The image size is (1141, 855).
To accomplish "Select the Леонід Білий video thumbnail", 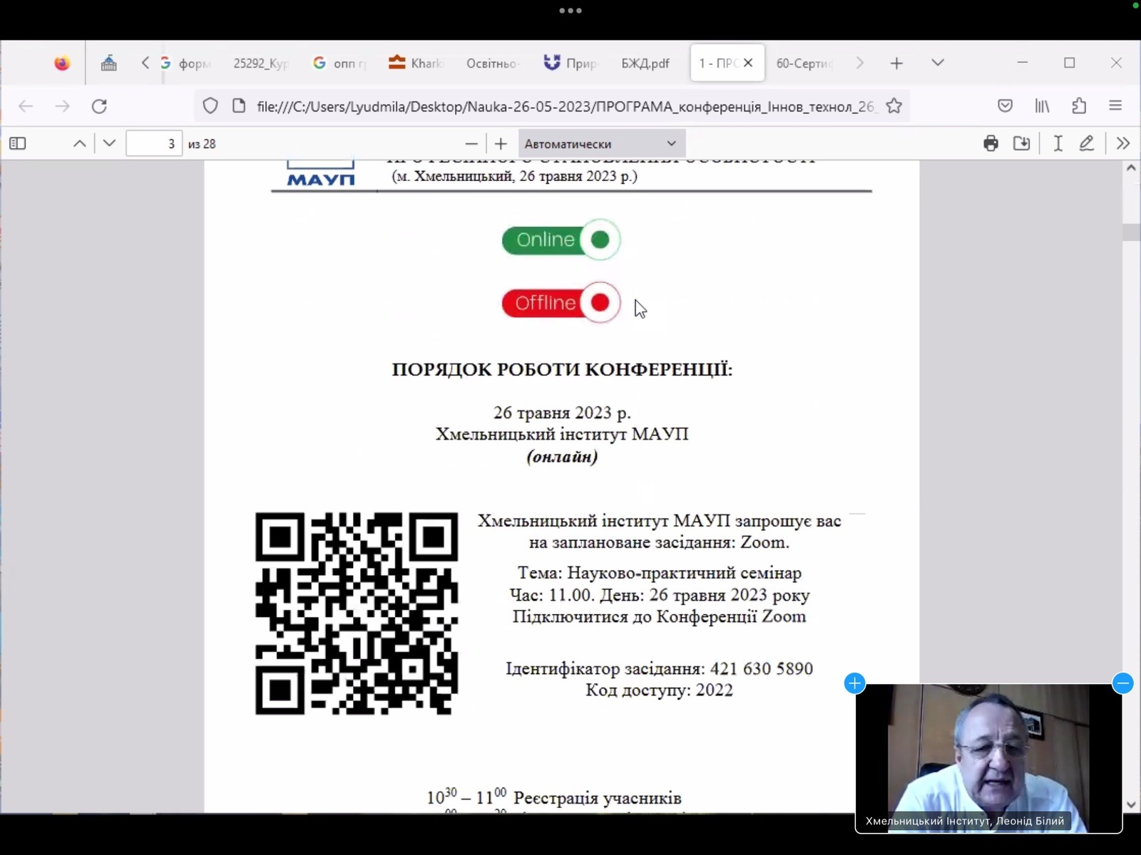I will coord(988,758).
